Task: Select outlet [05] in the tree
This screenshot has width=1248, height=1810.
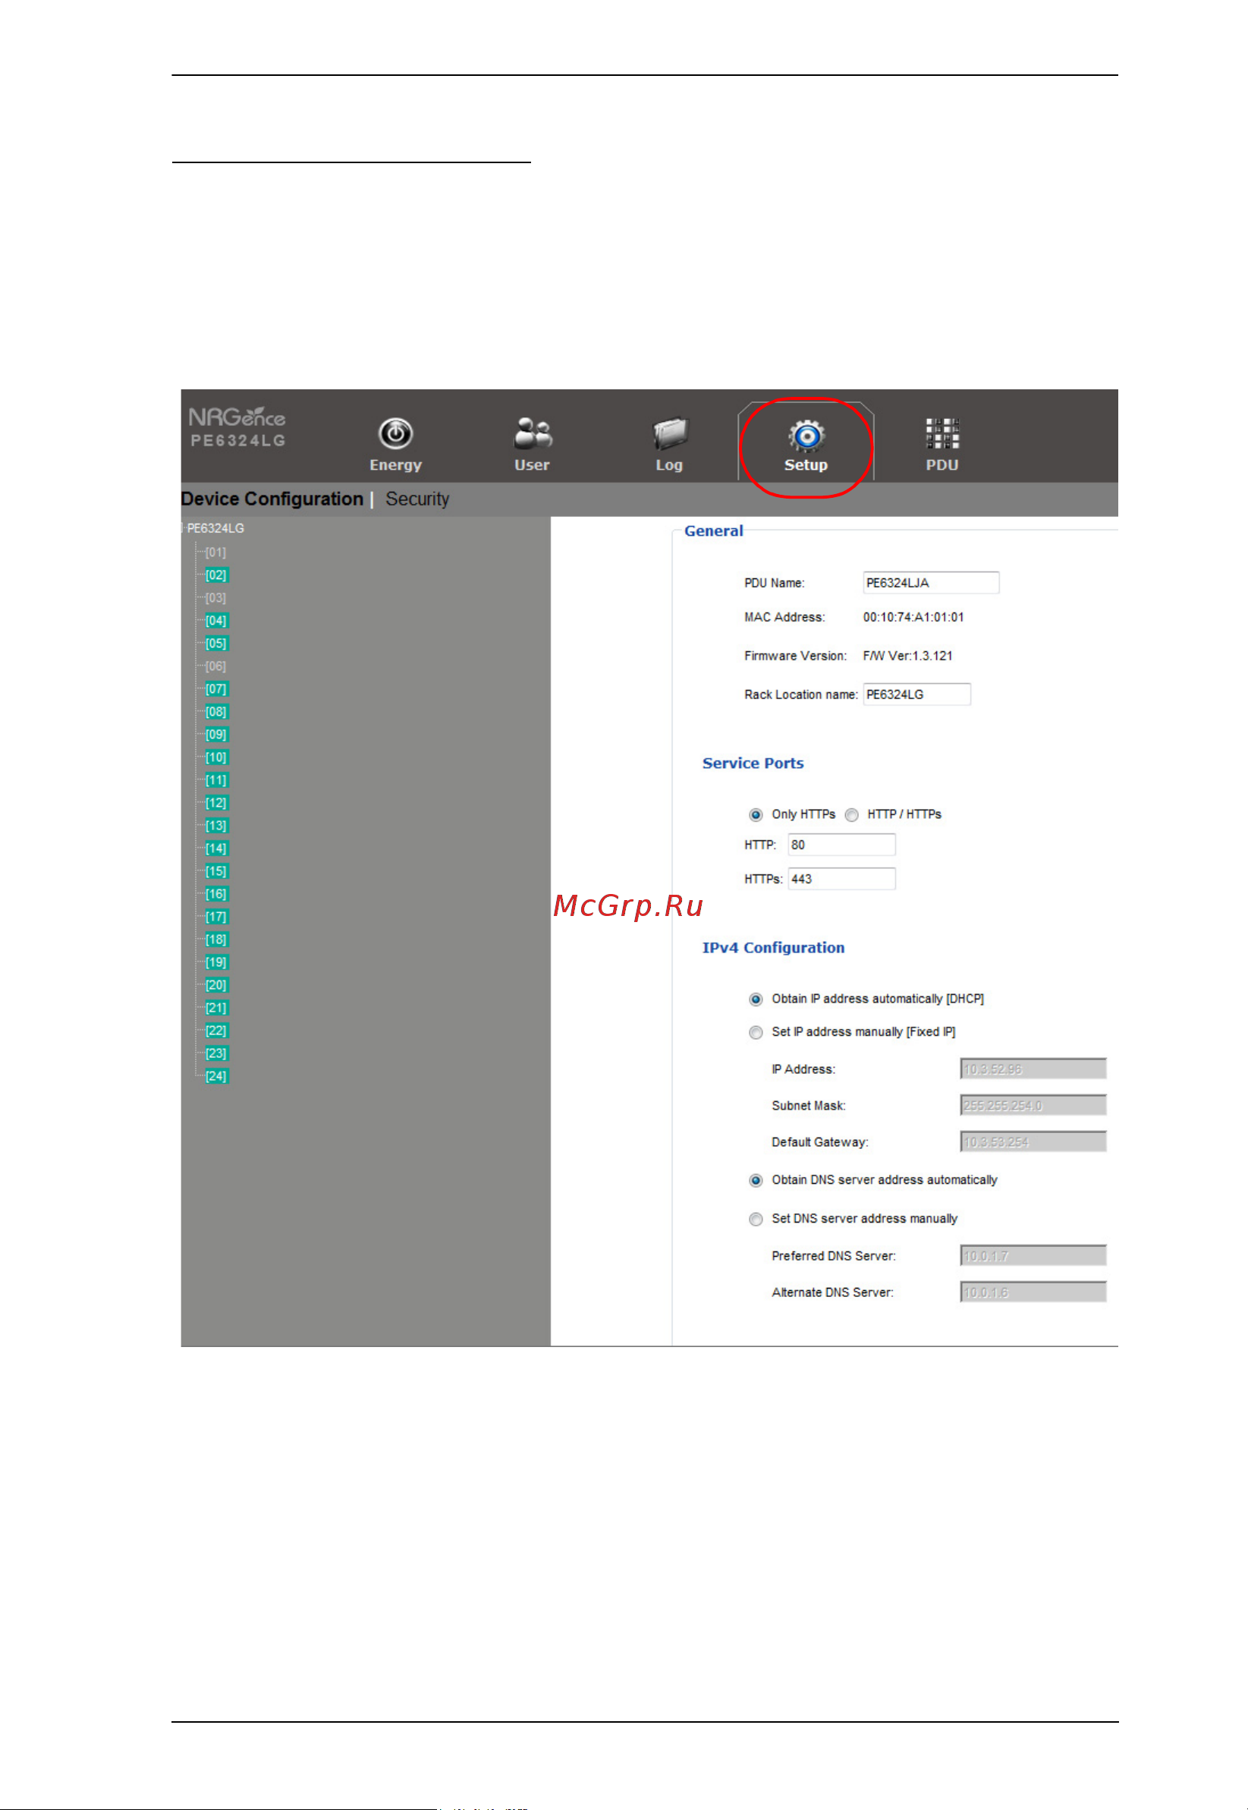Action: (215, 643)
